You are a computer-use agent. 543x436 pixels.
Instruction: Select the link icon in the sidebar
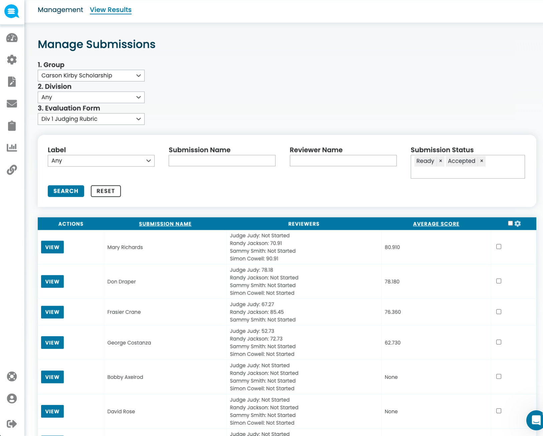point(12,169)
